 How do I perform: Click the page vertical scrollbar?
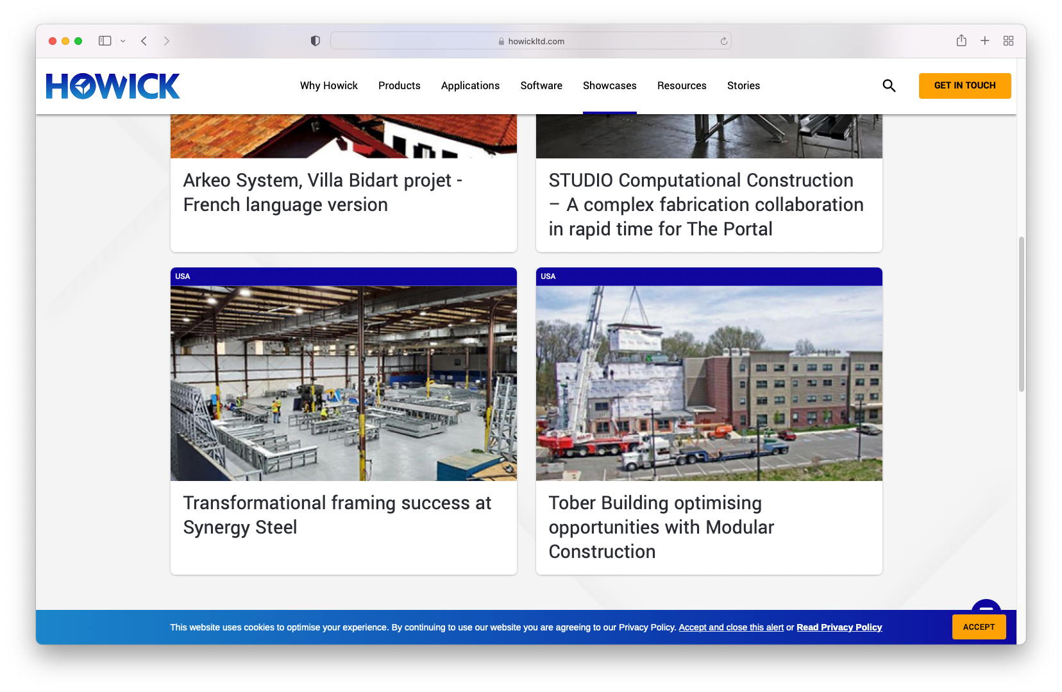pyautogui.click(x=1021, y=314)
